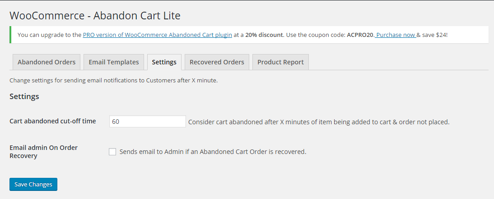Click the ACPRO20 coupon code text
The height and width of the screenshot is (199, 494).
(360, 35)
